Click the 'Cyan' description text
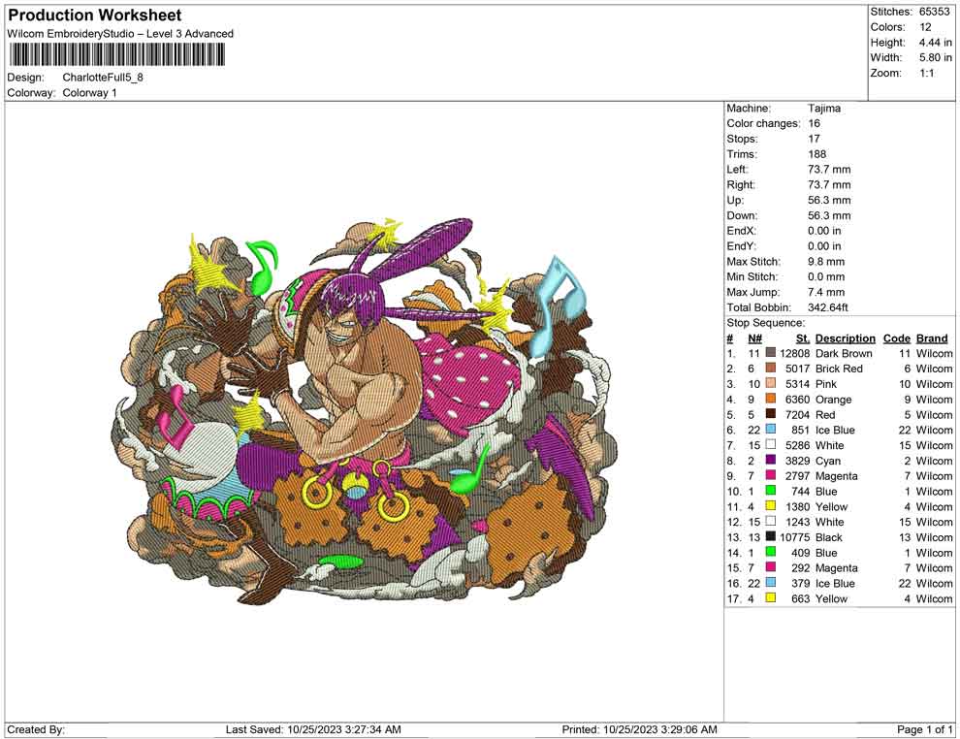The height and width of the screenshot is (739, 960). point(828,461)
